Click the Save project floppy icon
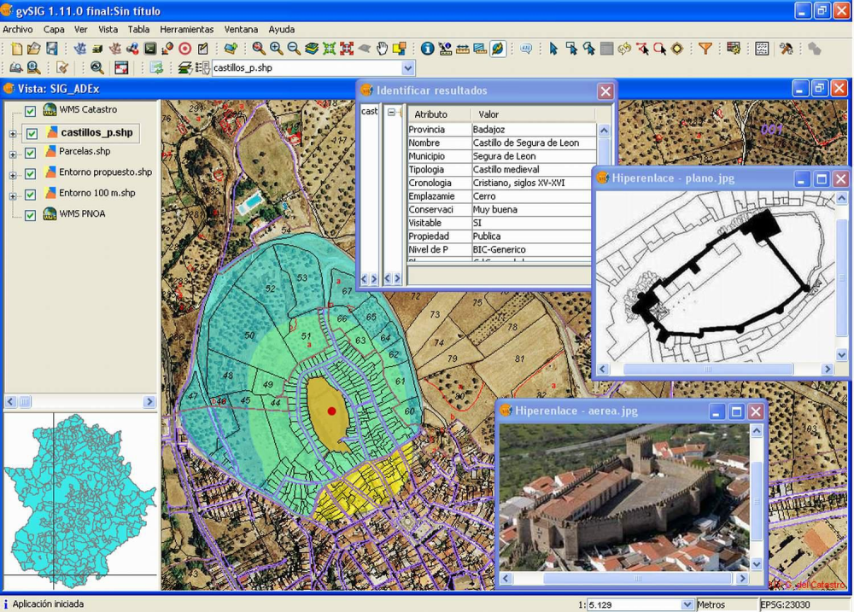Screen dimensions: 854x612 coord(52,49)
